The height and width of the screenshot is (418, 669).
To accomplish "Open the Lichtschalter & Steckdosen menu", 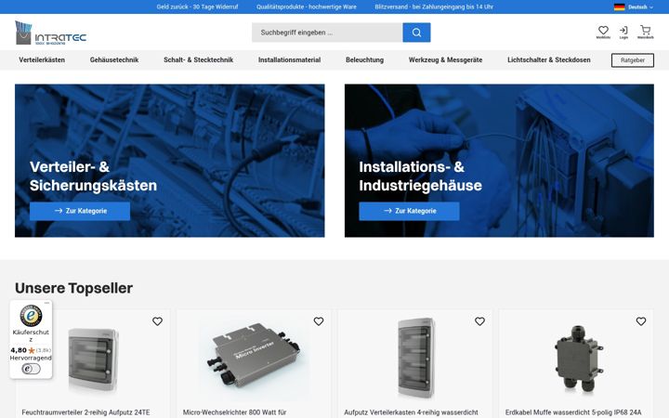I will pos(549,59).
